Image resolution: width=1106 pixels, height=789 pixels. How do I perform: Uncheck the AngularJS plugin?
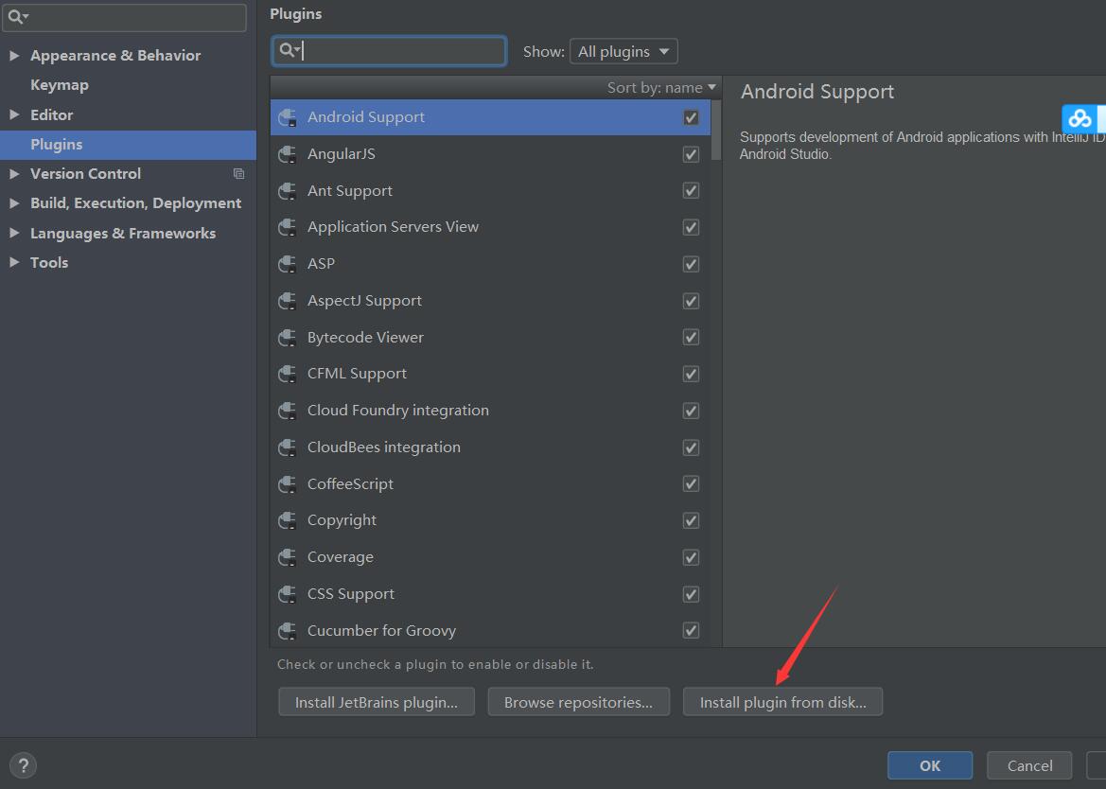pos(692,154)
